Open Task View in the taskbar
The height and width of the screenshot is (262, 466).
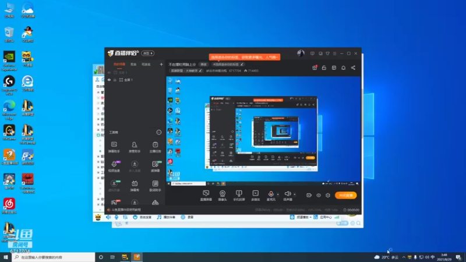click(x=112, y=257)
